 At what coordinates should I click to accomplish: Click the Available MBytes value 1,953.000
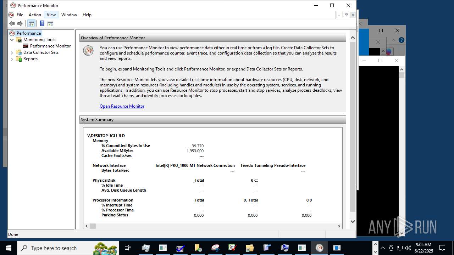(x=195, y=151)
